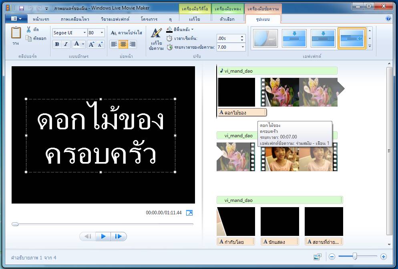This screenshot has height=269, width=398.
Task: Enable left text alignment
Action: (x=114, y=44)
